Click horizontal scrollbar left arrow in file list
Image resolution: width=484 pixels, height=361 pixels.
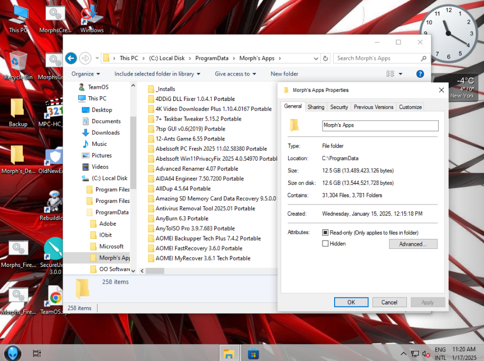point(142,271)
